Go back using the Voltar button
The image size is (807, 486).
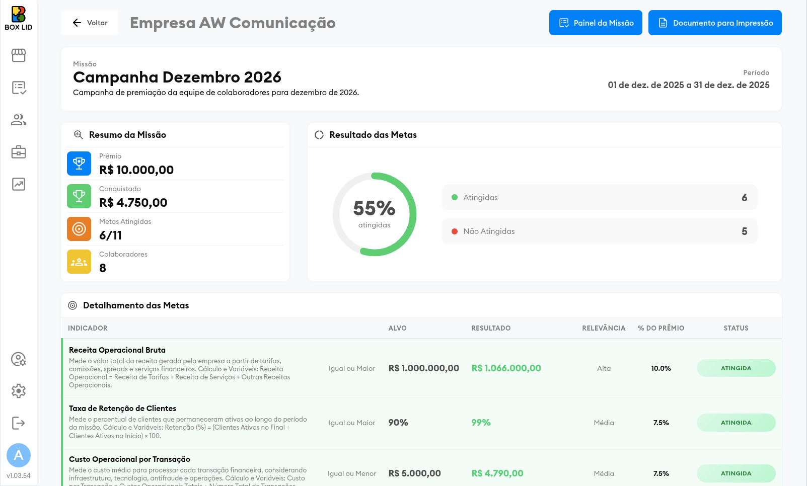coord(90,23)
